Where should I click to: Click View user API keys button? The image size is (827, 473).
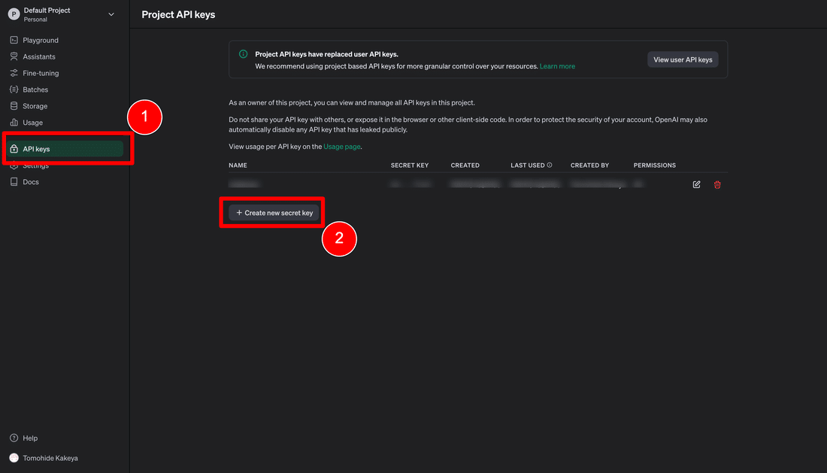pos(683,59)
